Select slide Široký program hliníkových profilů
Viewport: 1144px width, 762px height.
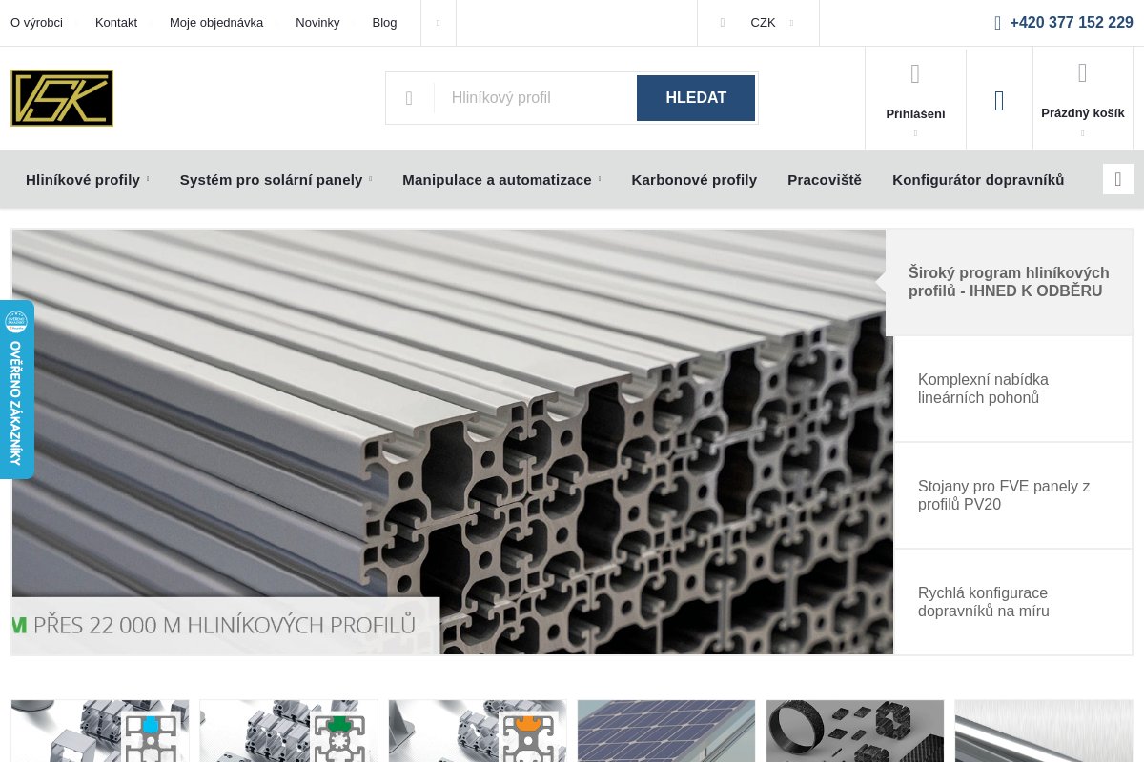(x=1009, y=282)
